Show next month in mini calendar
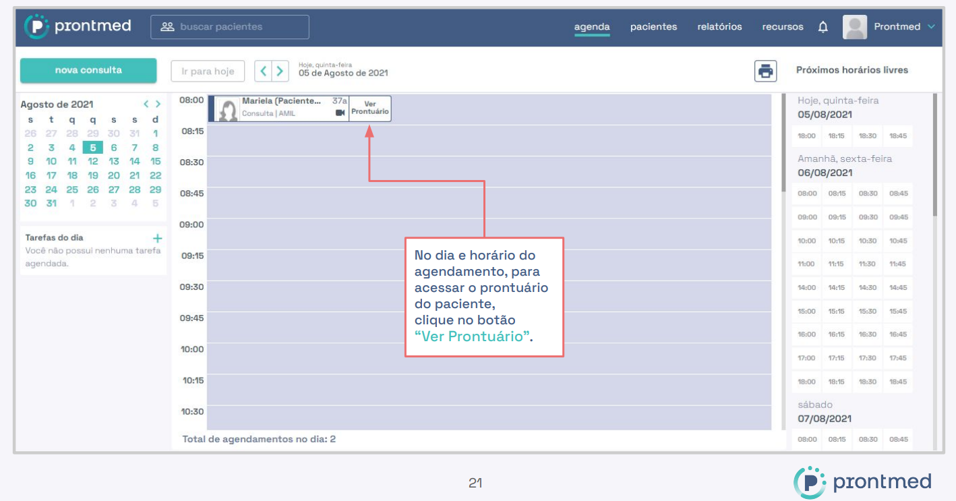956x501 pixels. (x=158, y=104)
